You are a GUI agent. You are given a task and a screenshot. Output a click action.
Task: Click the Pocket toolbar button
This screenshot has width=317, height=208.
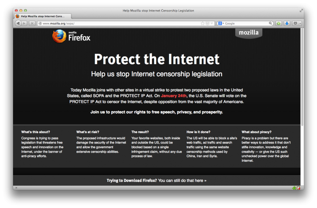click(x=295, y=23)
